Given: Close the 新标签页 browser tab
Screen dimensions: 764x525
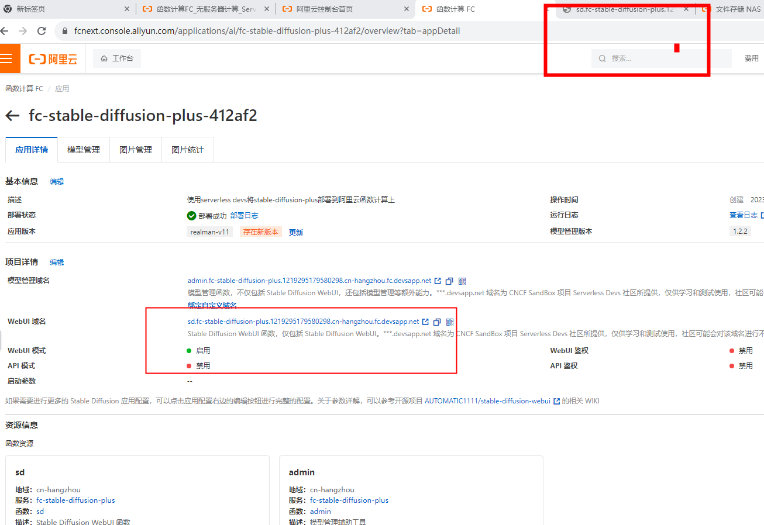Looking at the screenshot, I should coord(128,9).
